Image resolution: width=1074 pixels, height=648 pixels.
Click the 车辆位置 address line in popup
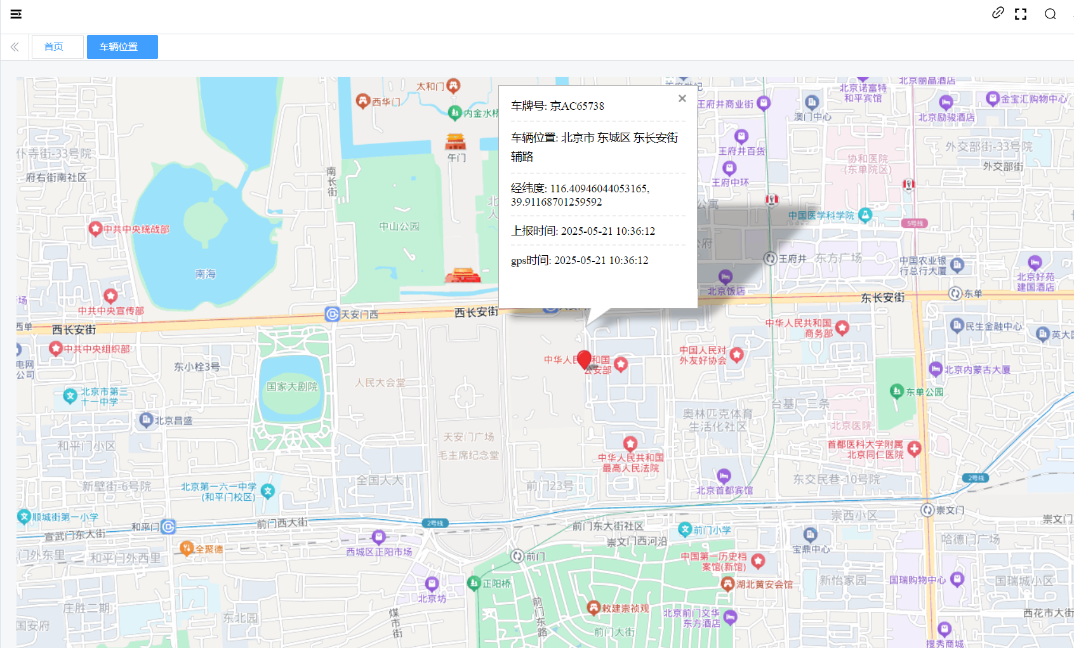pyautogui.click(x=595, y=147)
